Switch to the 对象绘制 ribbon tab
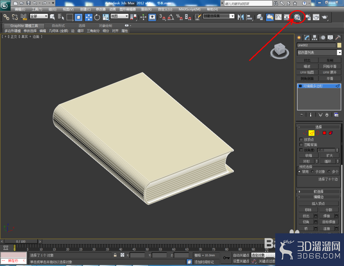The width and height of the screenshot is (344, 266). coord(106,26)
